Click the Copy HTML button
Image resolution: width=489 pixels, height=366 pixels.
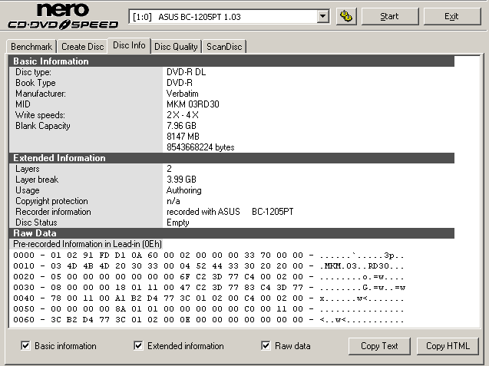coord(448,346)
